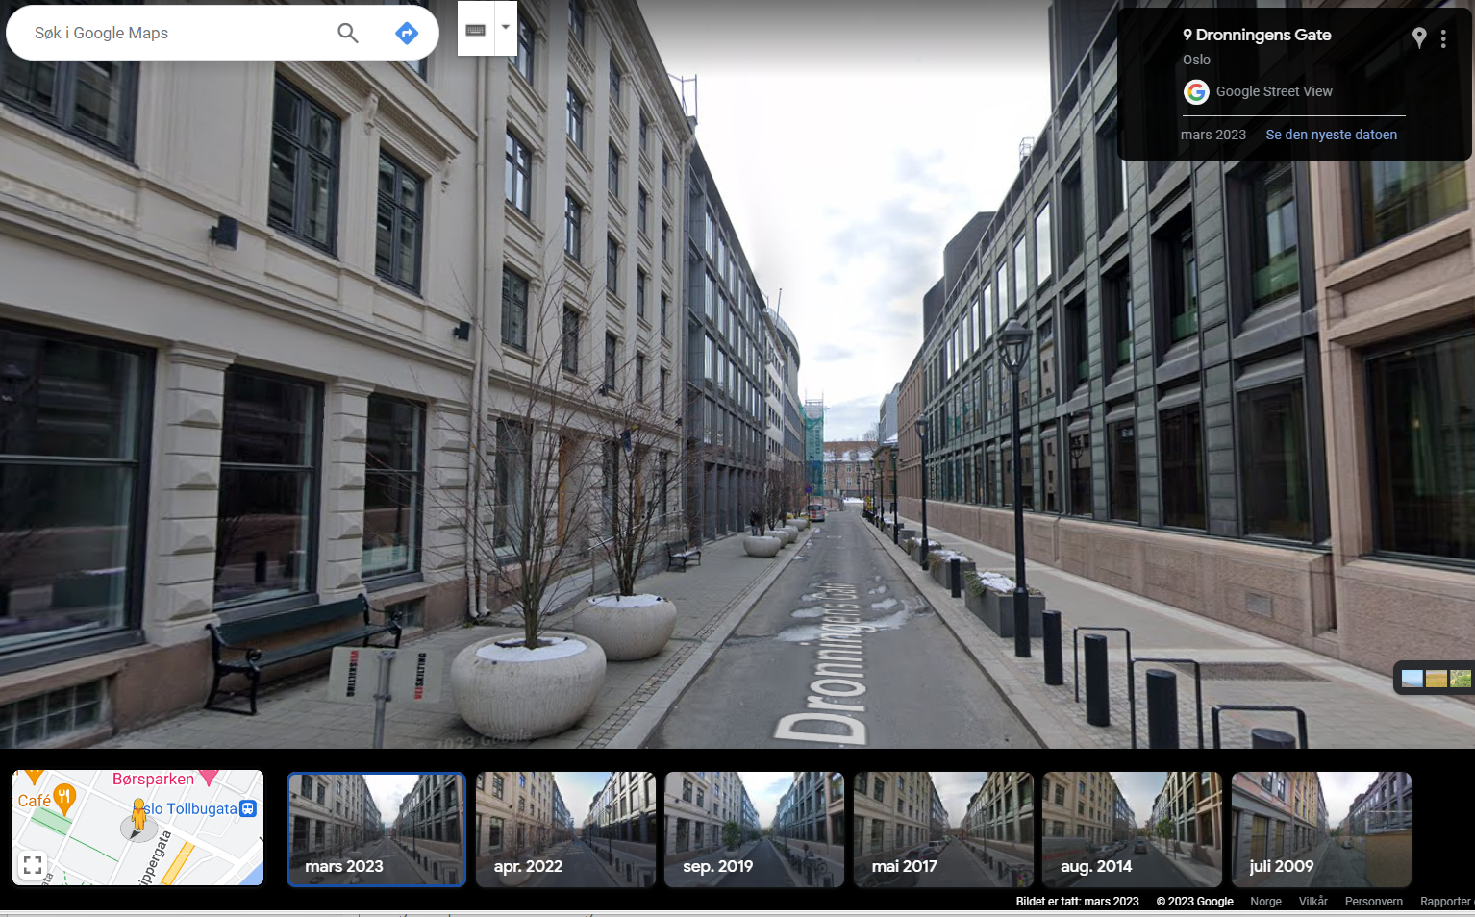This screenshot has height=917, width=1475.
Task: Open the Personvern footer link
Action: point(1373,902)
